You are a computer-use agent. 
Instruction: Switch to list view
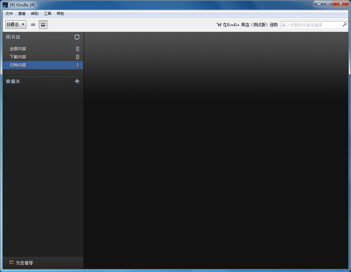coord(33,25)
